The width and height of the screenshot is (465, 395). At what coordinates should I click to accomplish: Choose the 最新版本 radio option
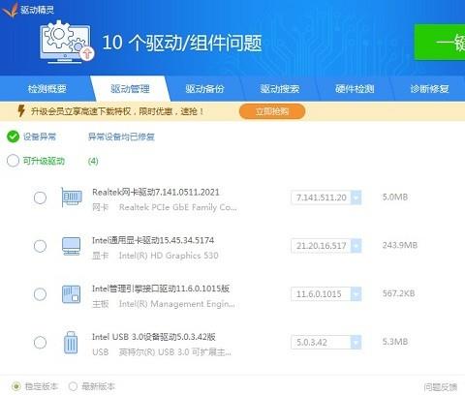pos(73,386)
